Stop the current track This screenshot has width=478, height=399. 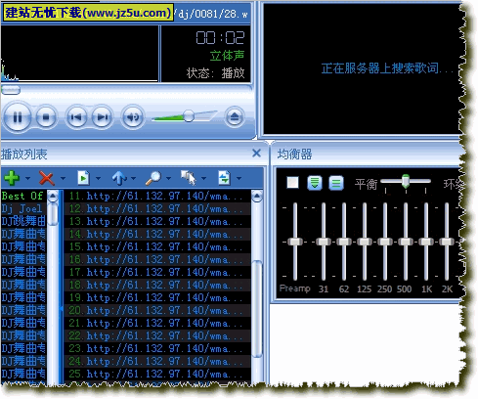click(46, 117)
